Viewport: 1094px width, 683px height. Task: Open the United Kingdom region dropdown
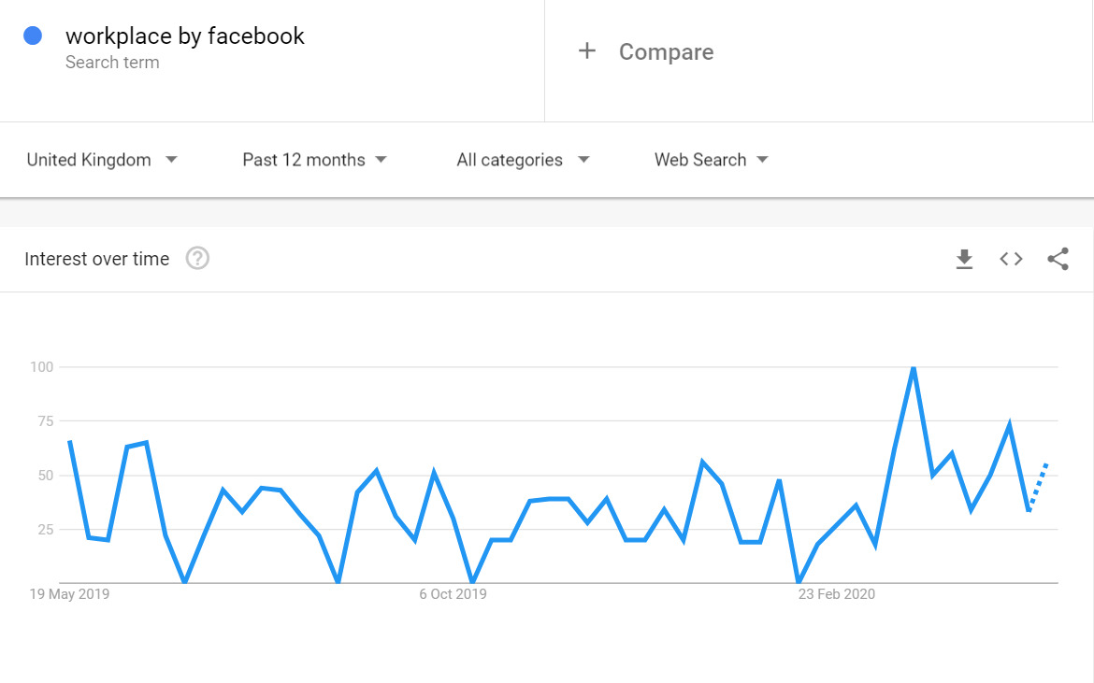(x=102, y=160)
